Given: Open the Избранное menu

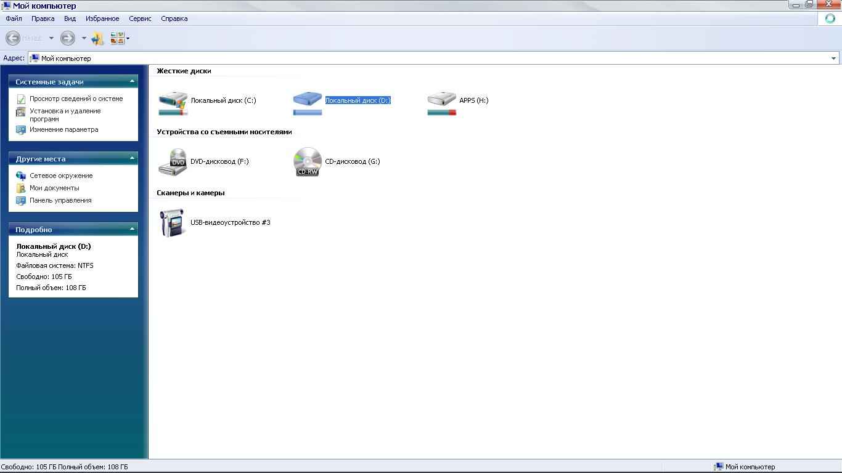Looking at the screenshot, I should [x=102, y=18].
